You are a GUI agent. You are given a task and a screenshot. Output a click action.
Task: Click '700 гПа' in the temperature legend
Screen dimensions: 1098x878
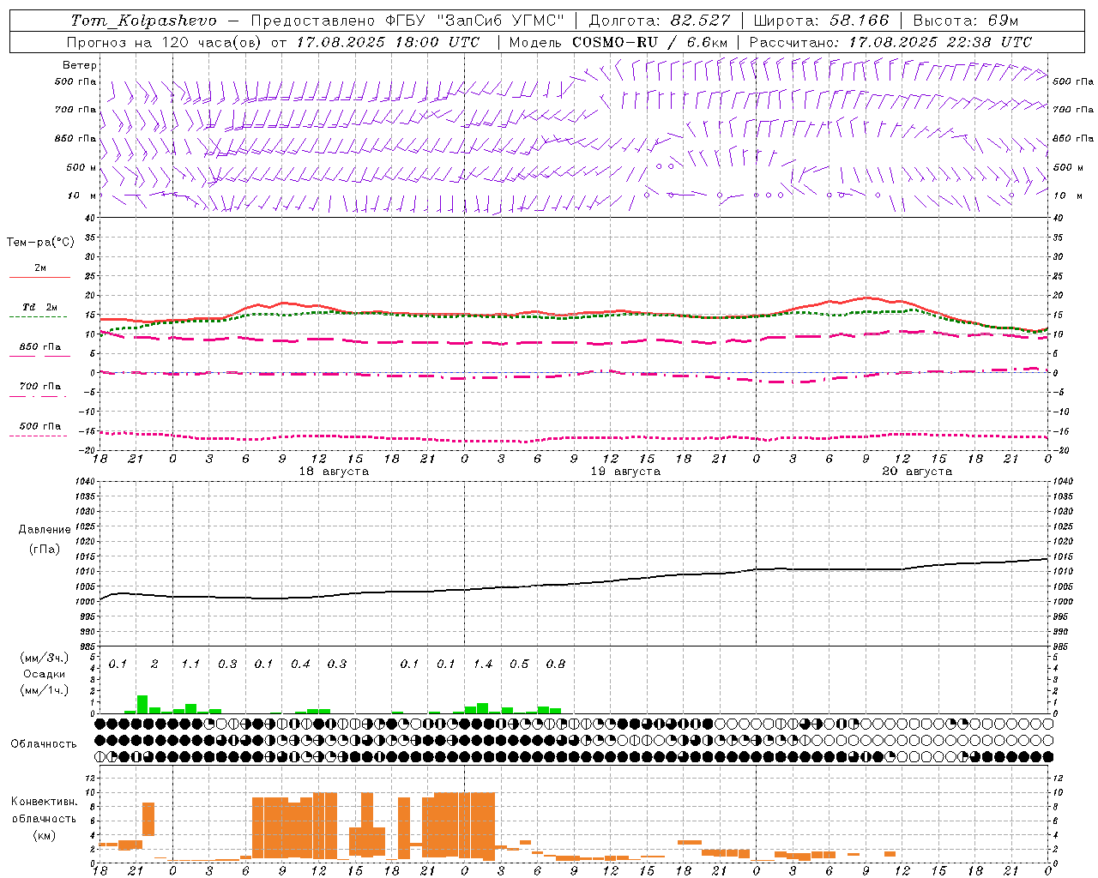39,387
